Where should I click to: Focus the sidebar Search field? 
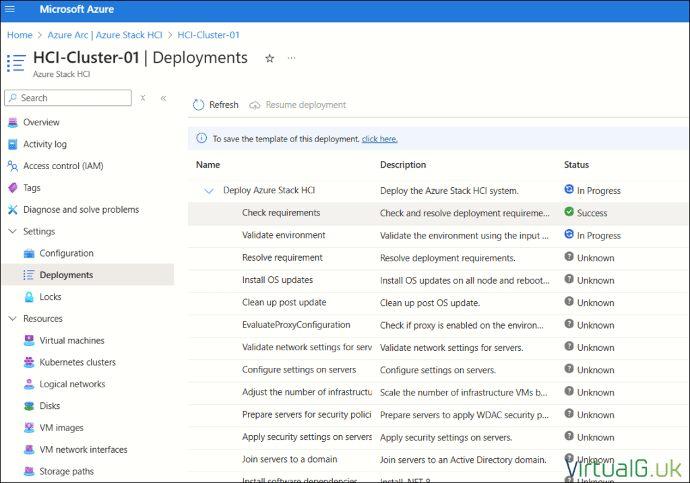point(68,98)
